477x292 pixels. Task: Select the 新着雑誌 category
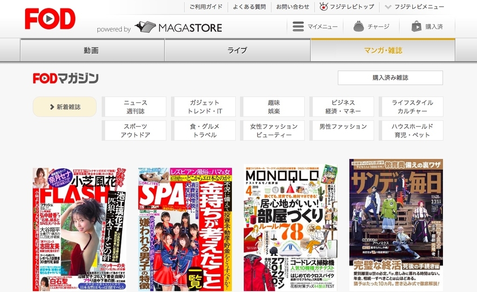pyautogui.click(x=64, y=107)
